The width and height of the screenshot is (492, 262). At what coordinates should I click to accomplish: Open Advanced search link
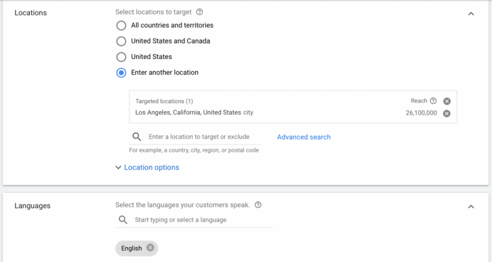click(x=304, y=137)
